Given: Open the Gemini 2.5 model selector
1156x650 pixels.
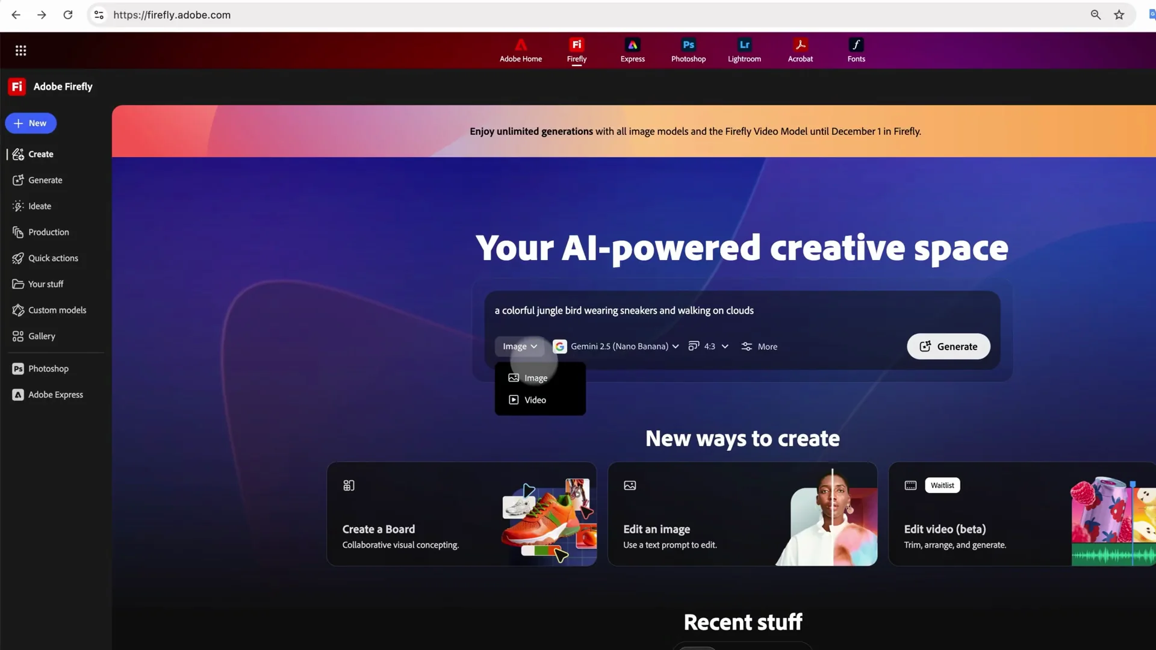Looking at the screenshot, I should click(616, 346).
